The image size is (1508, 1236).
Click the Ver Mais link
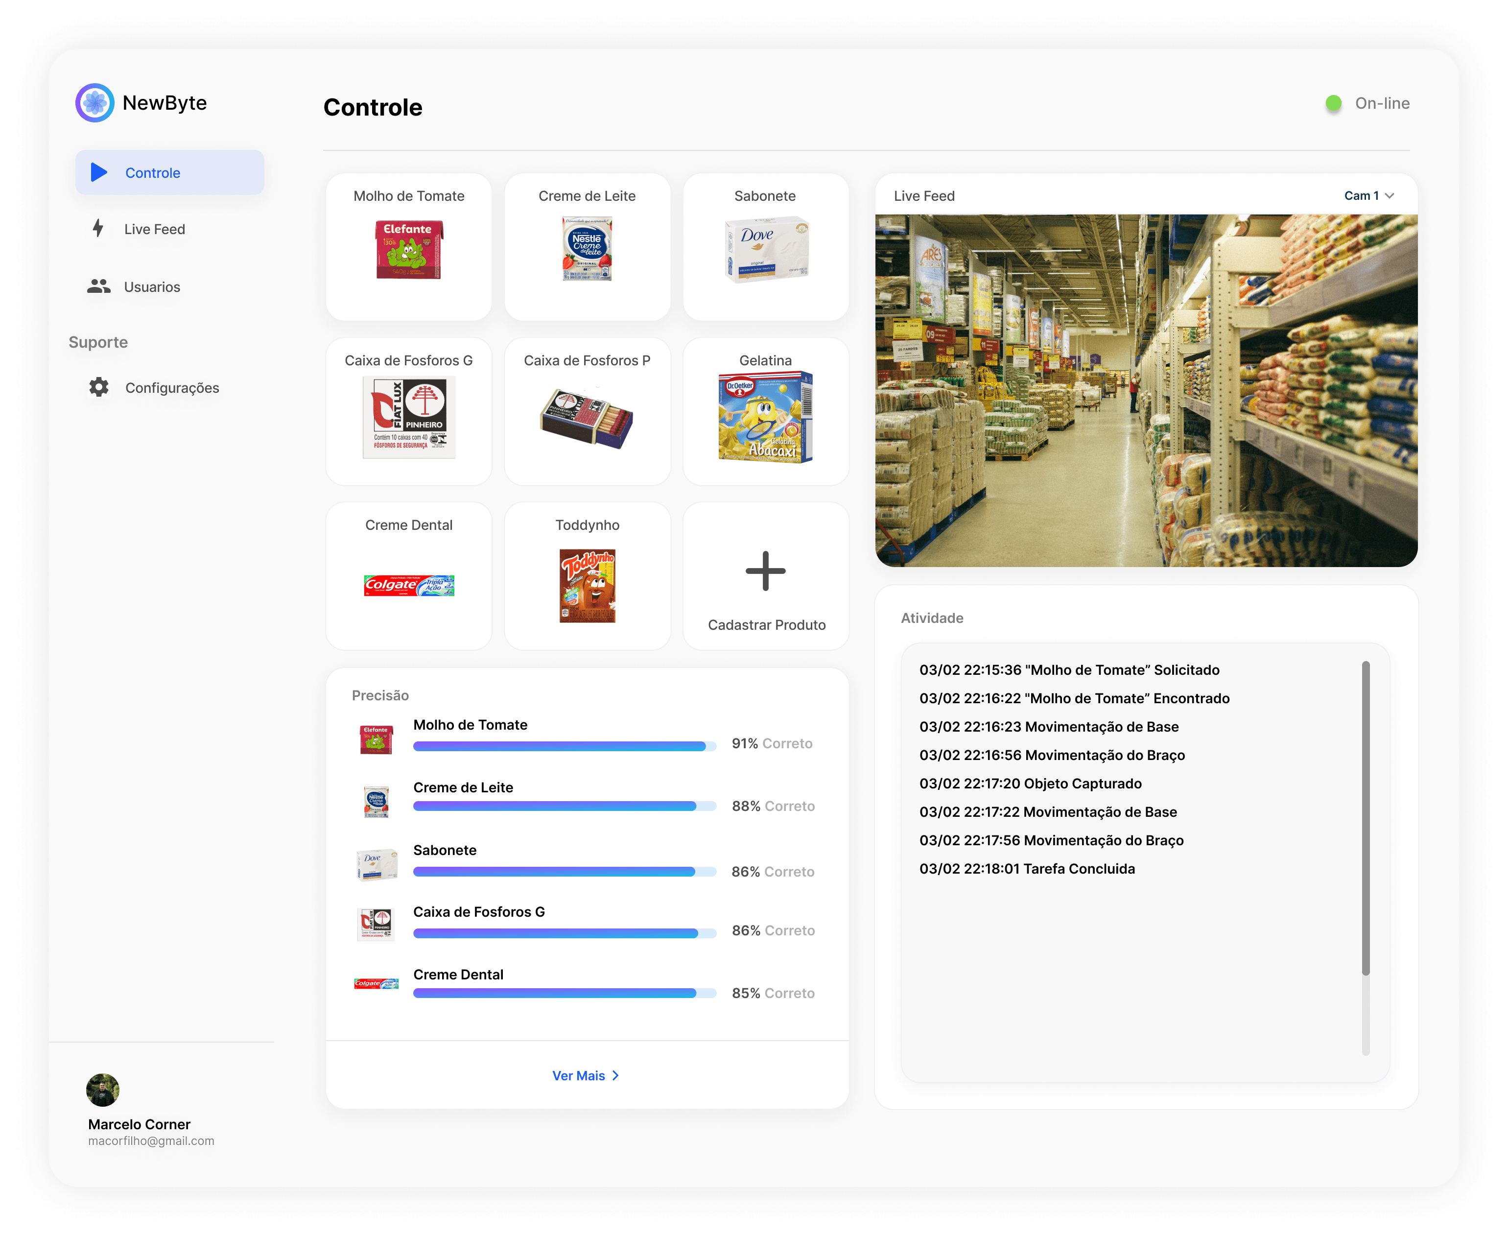click(x=579, y=1075)
